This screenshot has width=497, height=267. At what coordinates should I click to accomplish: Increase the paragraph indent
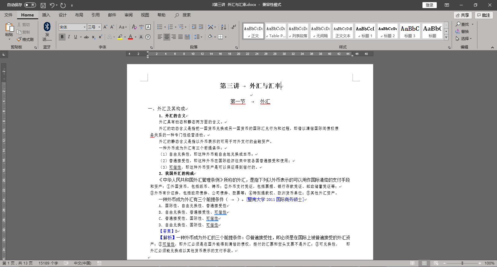[201, 27]
